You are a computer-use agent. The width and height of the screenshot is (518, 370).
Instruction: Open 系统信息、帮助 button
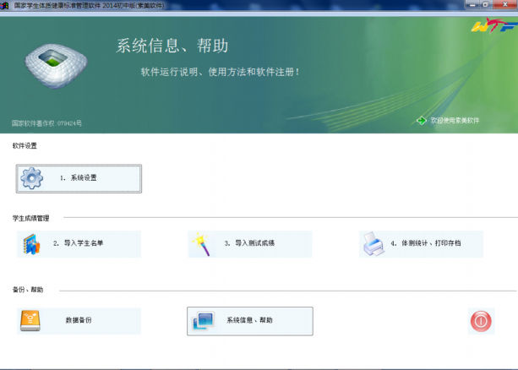[250, 321]
